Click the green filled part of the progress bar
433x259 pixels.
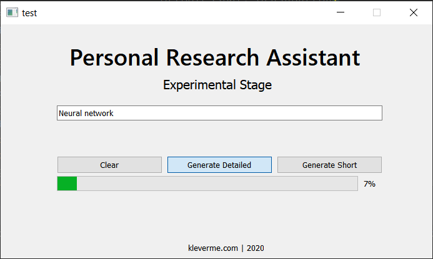[x=67, y=183]
